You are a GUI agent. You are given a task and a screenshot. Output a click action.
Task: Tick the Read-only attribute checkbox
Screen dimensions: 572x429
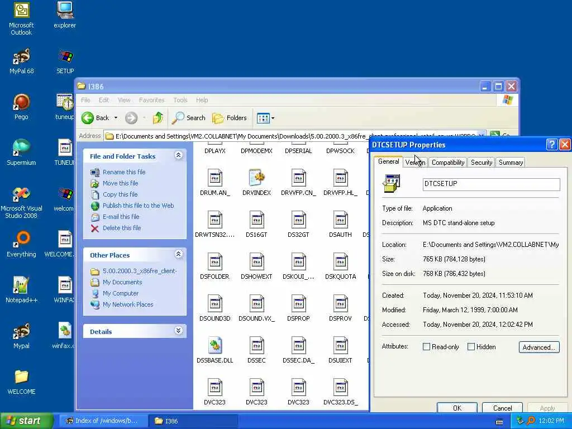(426, 346)
